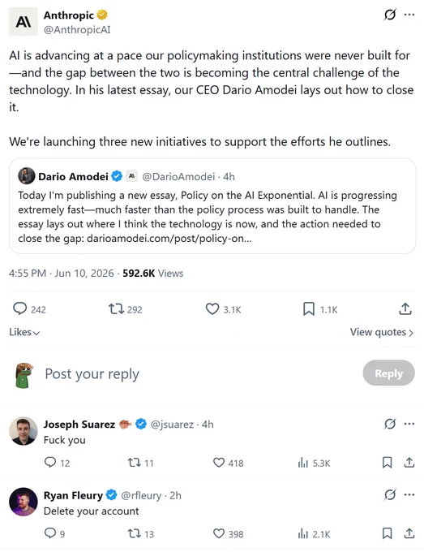Expand the Likes sort dropdown
The height and width of the screenshot is (552, 424).
[24, 332]
